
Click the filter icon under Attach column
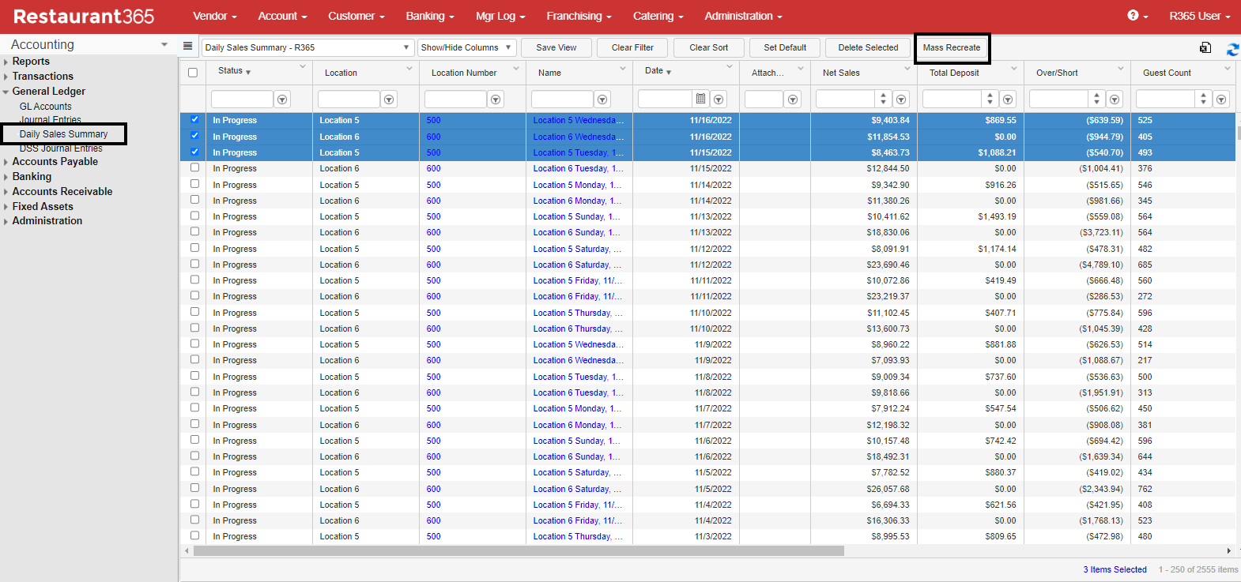(793, 100)
